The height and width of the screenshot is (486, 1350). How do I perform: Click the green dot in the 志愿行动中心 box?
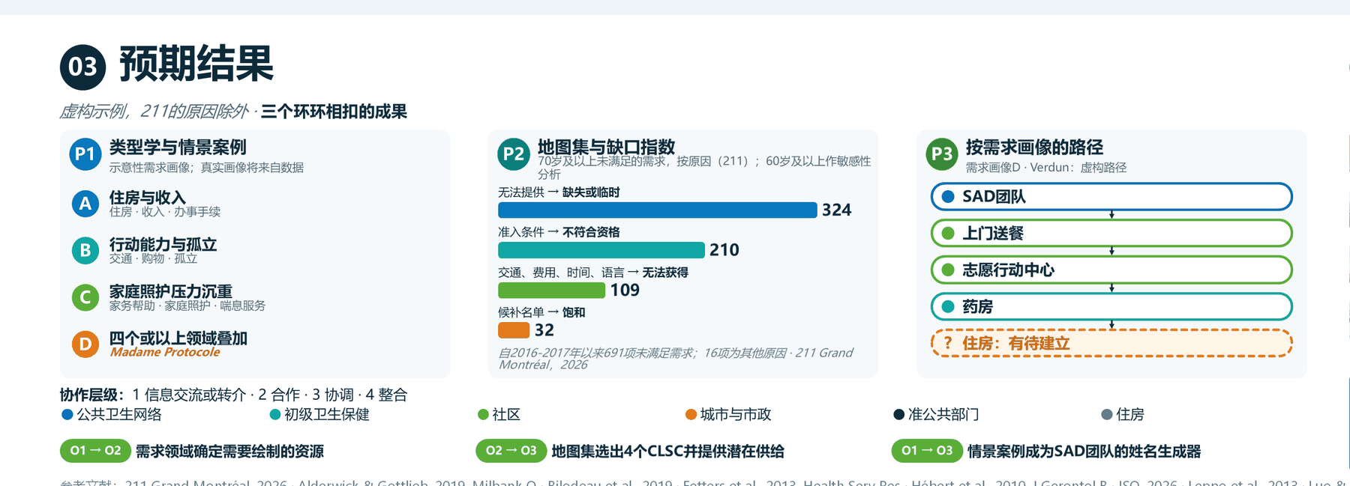tap(948, 270)
